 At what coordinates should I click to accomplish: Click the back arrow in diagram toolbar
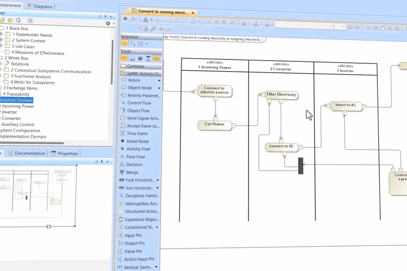pos(125,19)
